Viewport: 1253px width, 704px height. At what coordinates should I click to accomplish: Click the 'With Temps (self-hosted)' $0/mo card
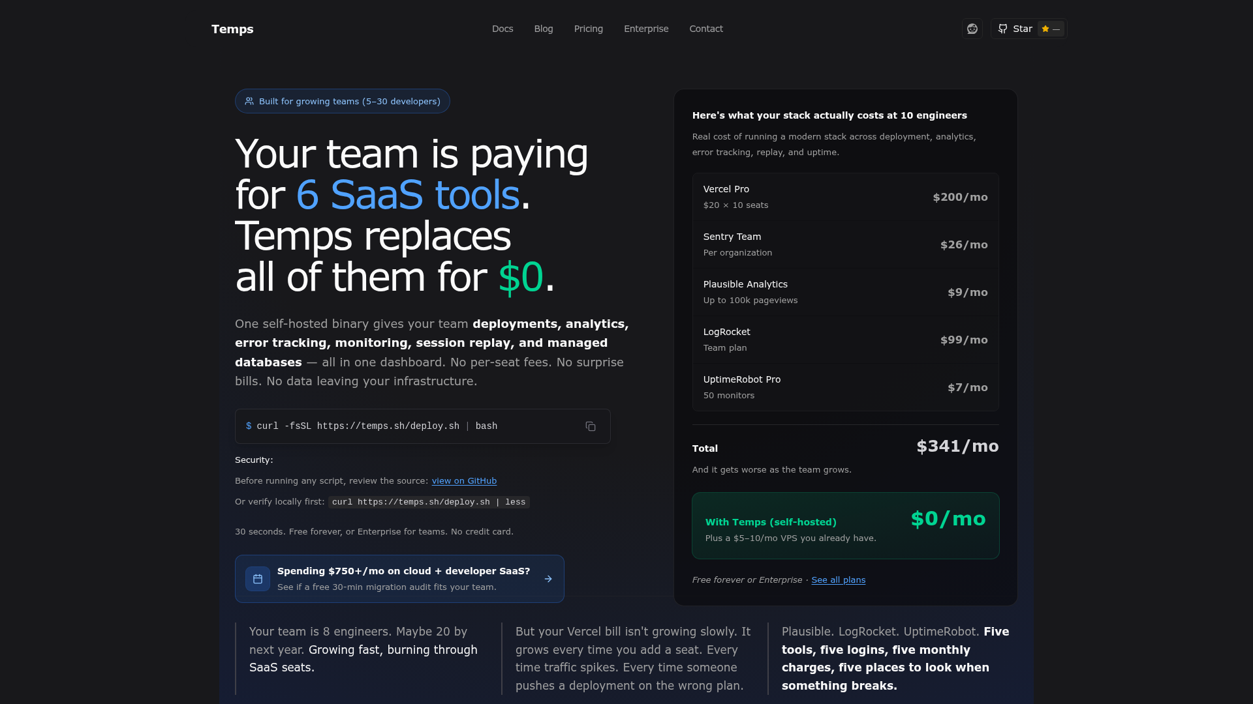tap(845, 525)
